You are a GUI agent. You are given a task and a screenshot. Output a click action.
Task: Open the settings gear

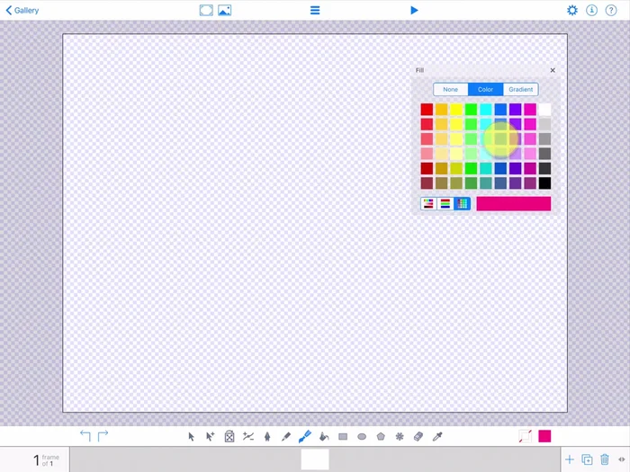click(572, 10)
